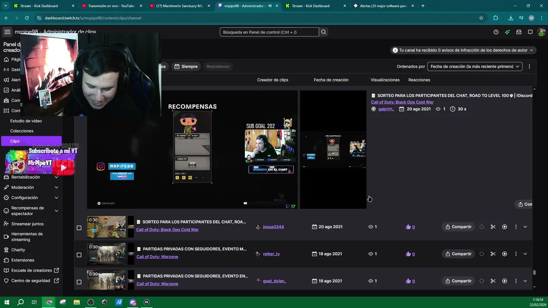Open Chrome downloads icon
548x308 pixels.
pos(511,18)
